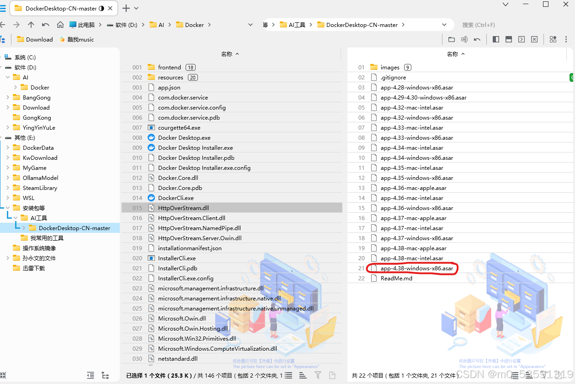Screen dimensions: 575x384
Task: Open the chevron after 此电脑 in breadcrumb
Action: click(101, 25)
